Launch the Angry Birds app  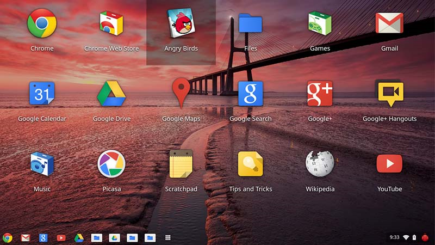click(x=181, y=23)
